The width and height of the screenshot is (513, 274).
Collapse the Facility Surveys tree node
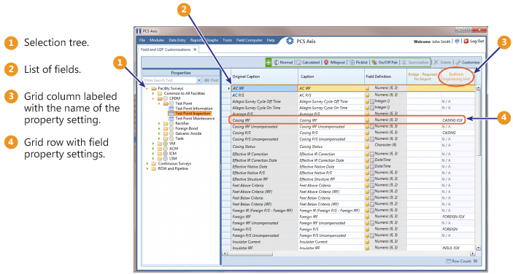pyautogui.click(x=147, y=88)
